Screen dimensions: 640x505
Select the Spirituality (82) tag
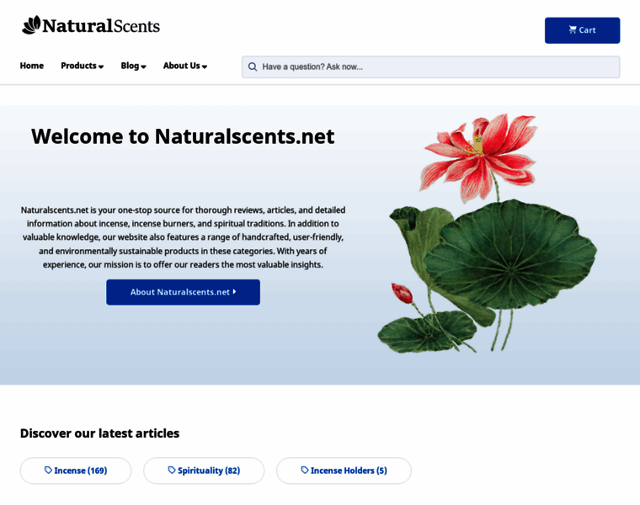pos(204,470)
